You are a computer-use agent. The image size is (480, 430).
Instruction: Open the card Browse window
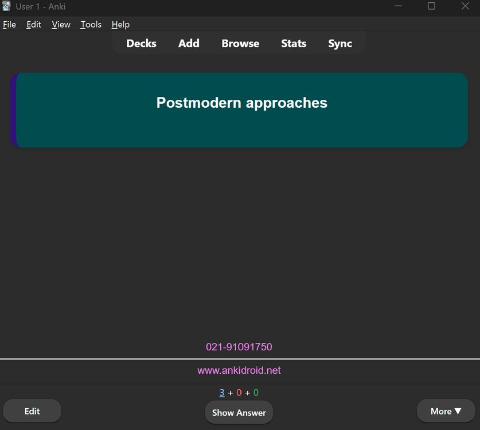click(x=240, y=43)
